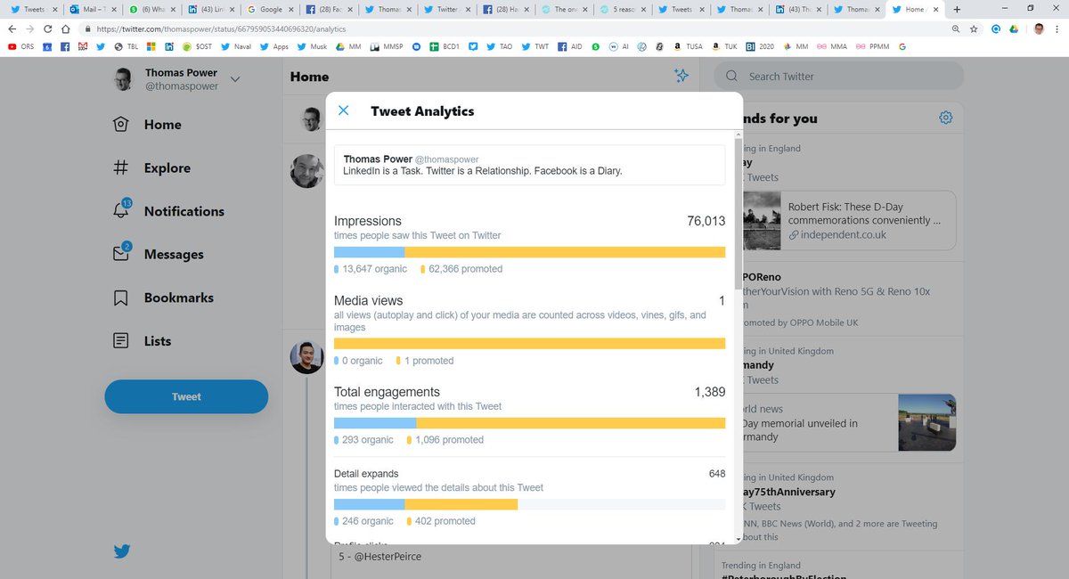Open BCD1 bookmark
1069x579 pixels.
pos(444,45)
